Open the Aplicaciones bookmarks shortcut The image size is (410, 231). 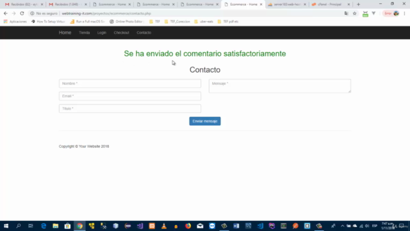[x=15, y=21]
